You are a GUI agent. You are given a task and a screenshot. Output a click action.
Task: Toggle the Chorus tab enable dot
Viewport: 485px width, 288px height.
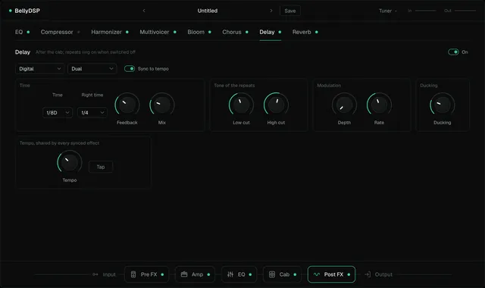247,32
